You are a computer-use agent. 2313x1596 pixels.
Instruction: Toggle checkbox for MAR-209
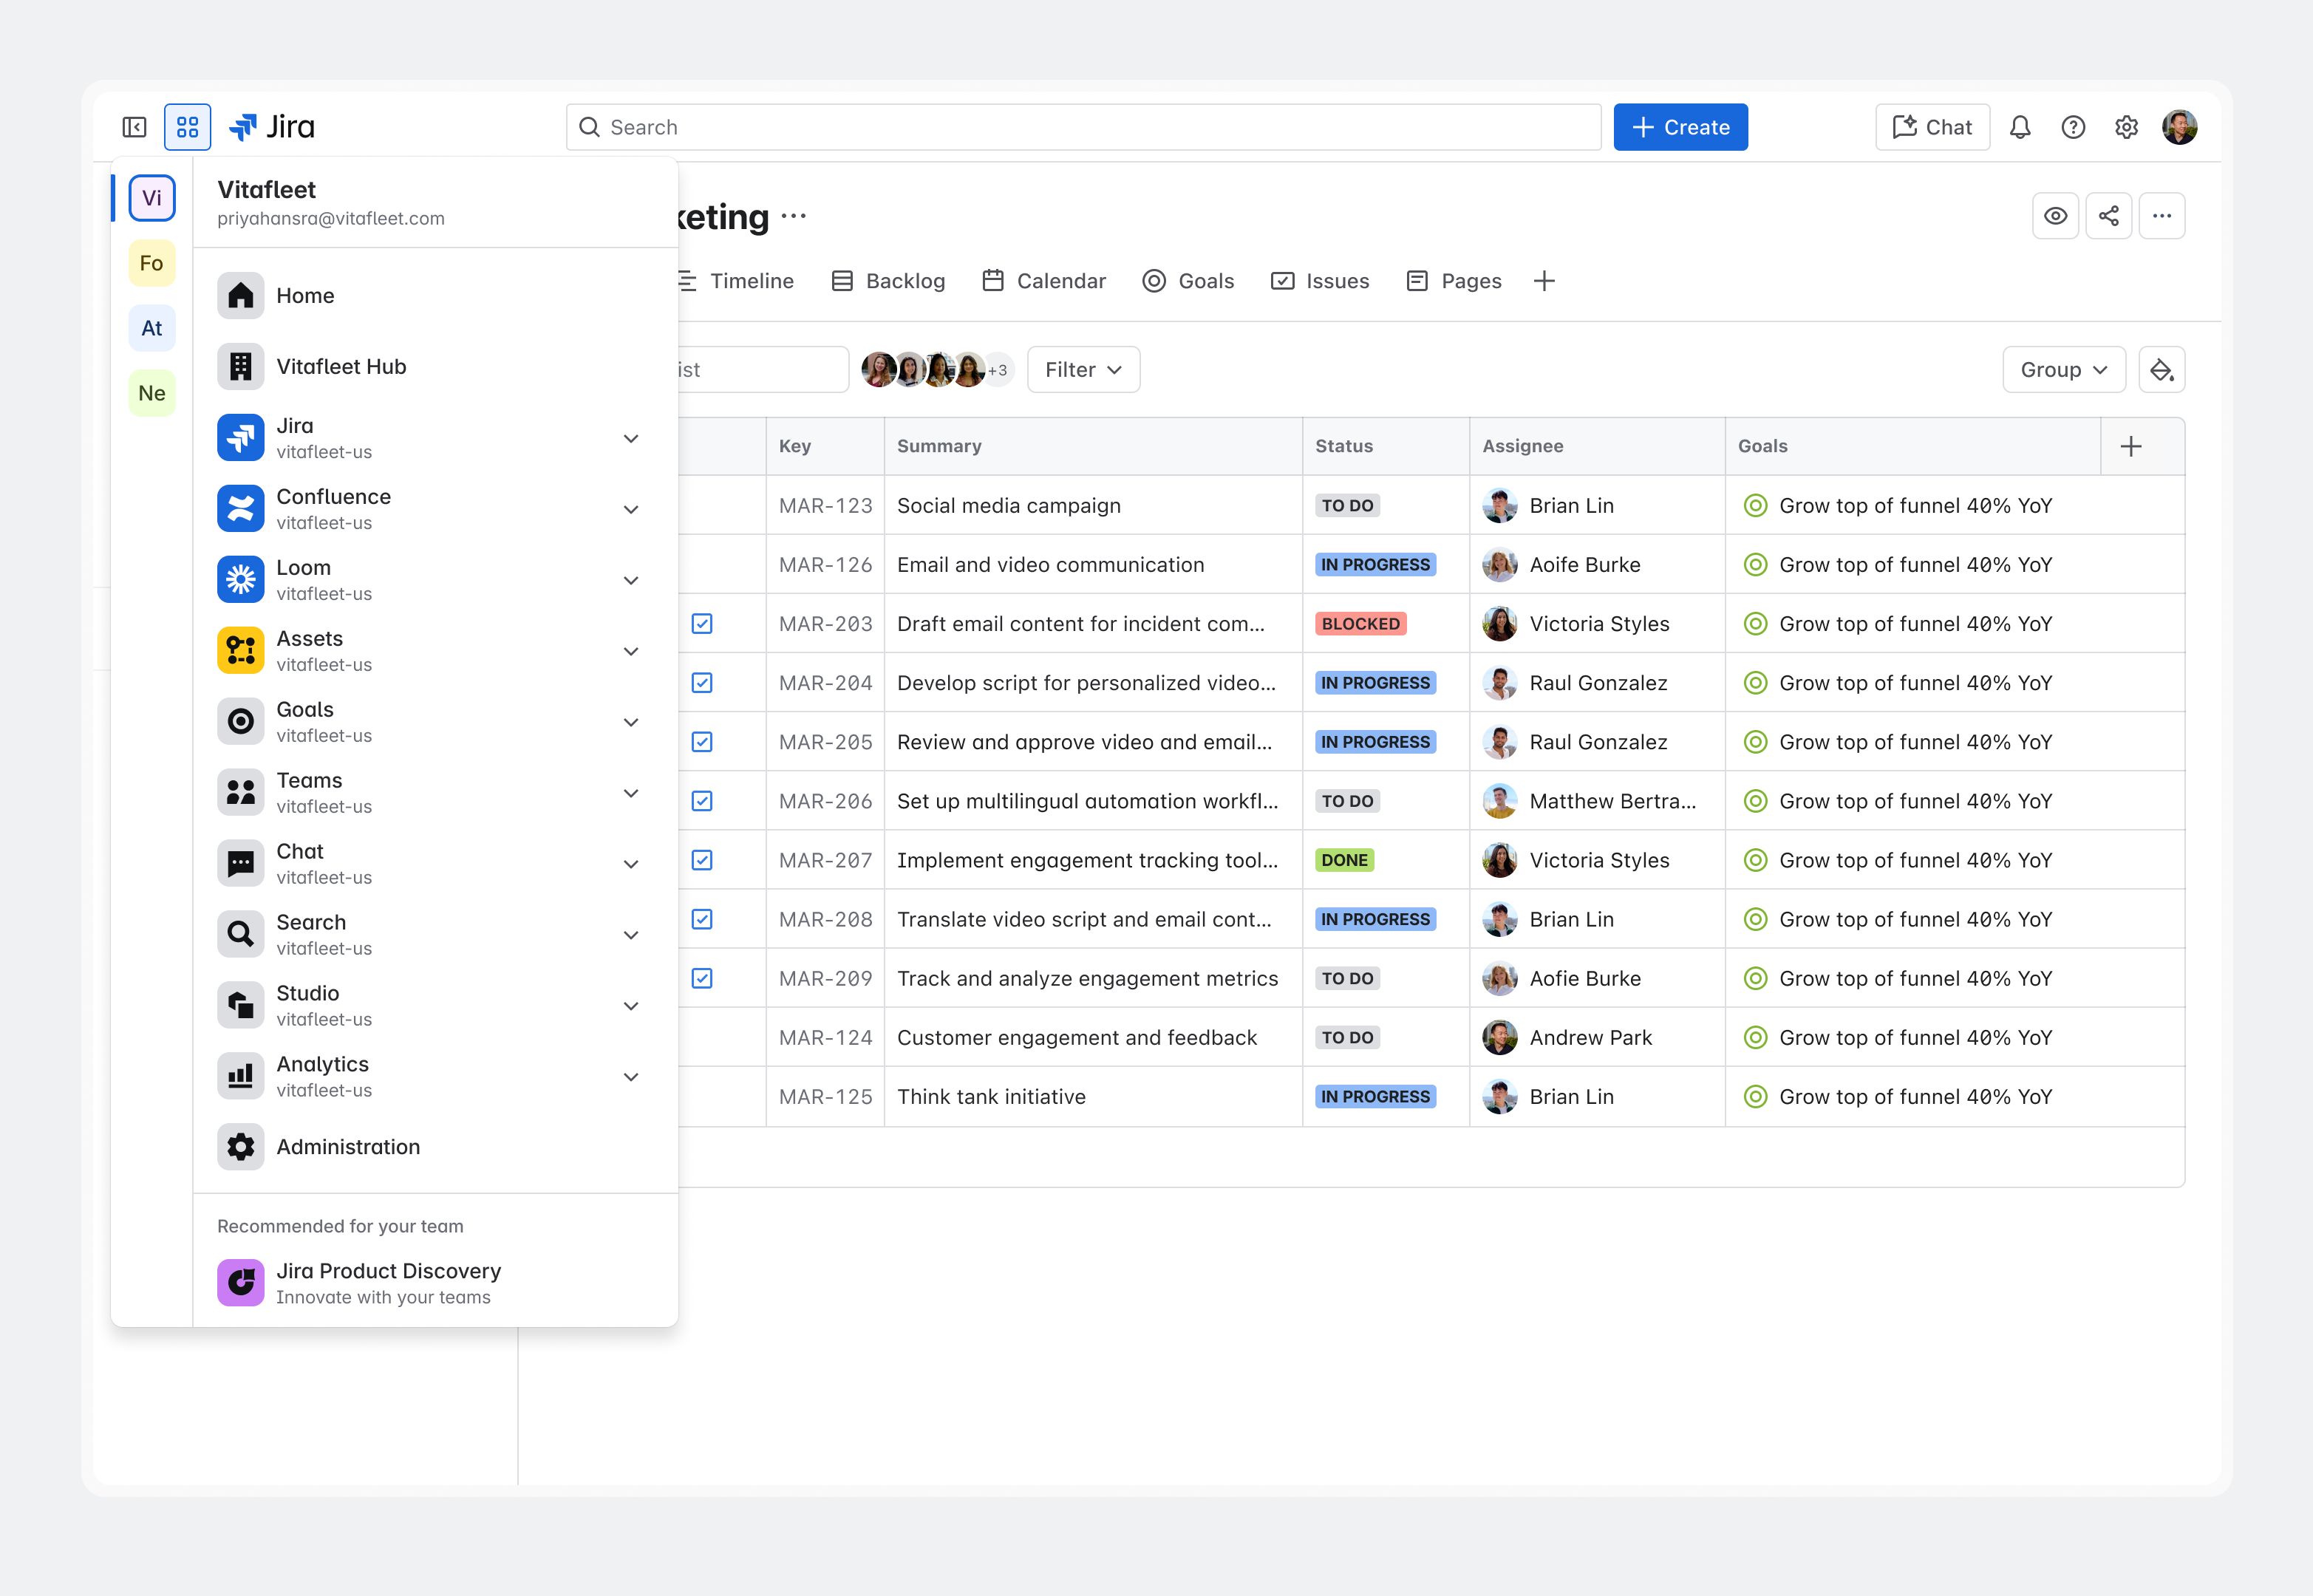[702, 978]
